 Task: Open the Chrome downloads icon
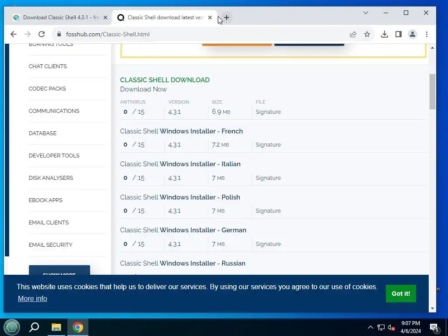pyautogui.click(x=385, y=34)
